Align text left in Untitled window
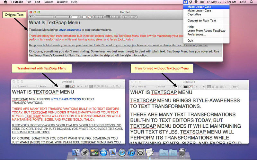Viewport: 257px width, 160px height. (108, 17)
